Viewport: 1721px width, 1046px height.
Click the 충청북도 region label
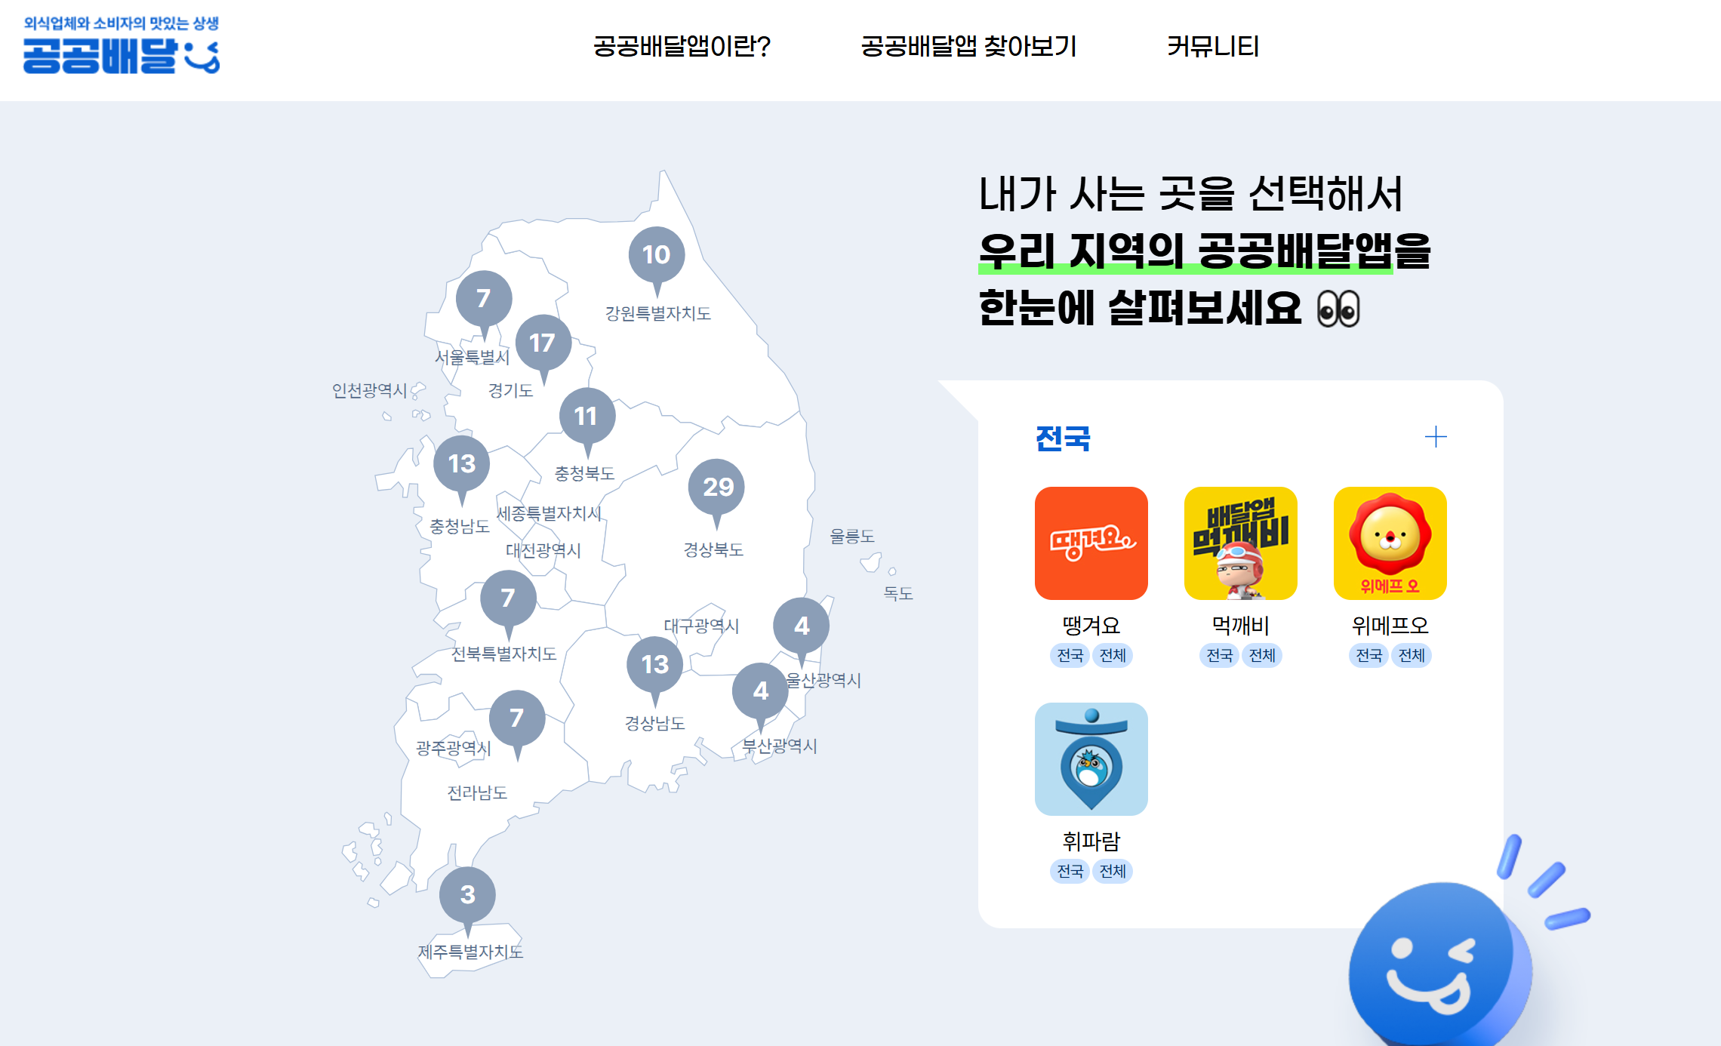point(584,473)
